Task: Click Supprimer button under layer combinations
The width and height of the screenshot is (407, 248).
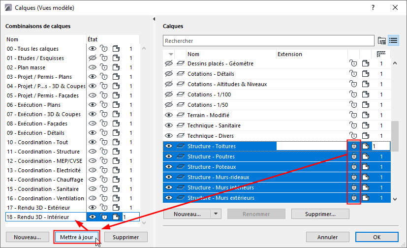Action: coord(126,237)
